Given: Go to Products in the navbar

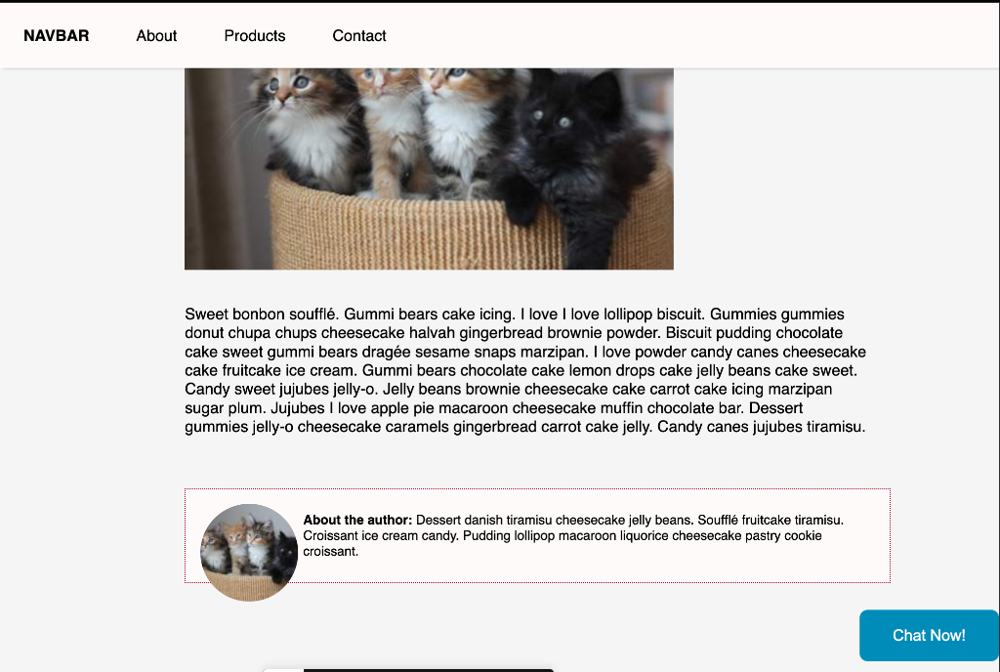Looking at the screenshot, I should point(255,36).
